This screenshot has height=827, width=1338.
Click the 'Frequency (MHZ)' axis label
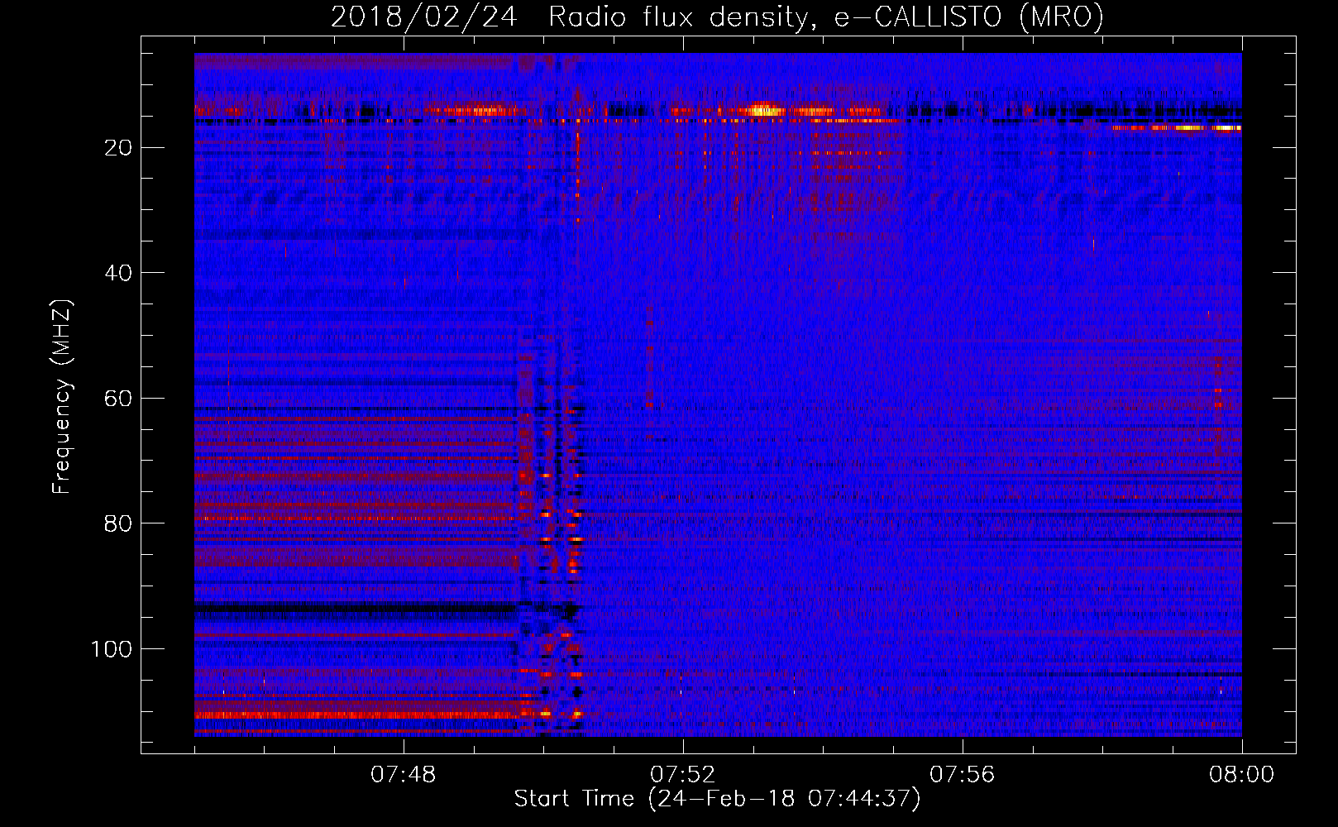62,397
